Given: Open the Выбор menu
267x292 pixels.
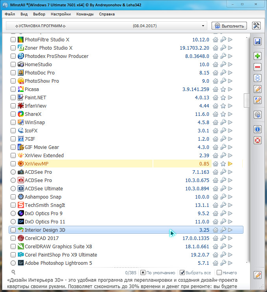Looking at the screenshot, I should pyautogui.click(x=39, y=14).
